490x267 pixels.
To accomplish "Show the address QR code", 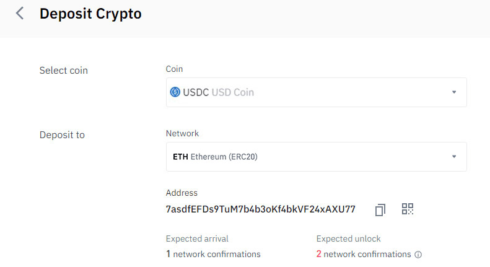I will click(x=408, y=209).
